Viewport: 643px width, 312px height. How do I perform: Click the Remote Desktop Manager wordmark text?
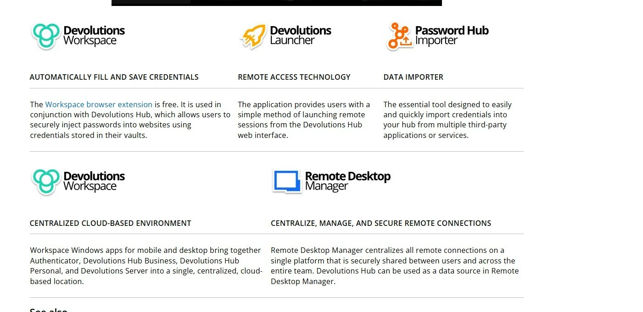click(348, 181)
